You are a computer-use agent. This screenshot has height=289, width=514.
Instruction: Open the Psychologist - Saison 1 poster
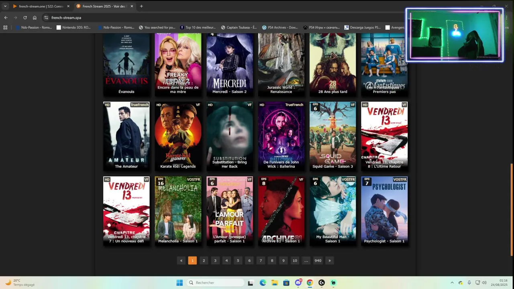tap(384, 211)
